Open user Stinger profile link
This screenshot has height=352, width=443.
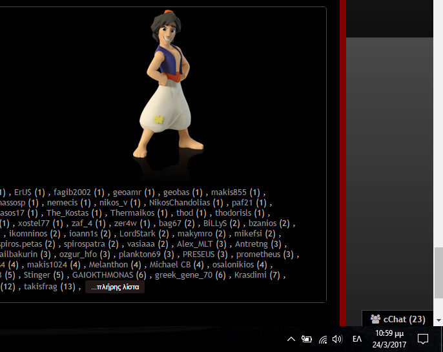pyautogui.click(x=37, y=275)
